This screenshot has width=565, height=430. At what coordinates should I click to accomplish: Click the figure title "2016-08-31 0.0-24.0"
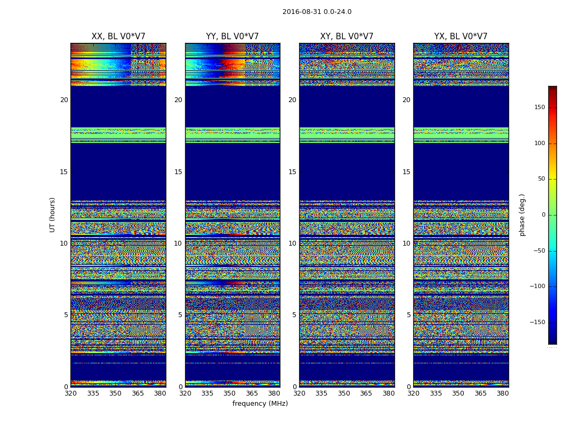click(x=317, y=12)
